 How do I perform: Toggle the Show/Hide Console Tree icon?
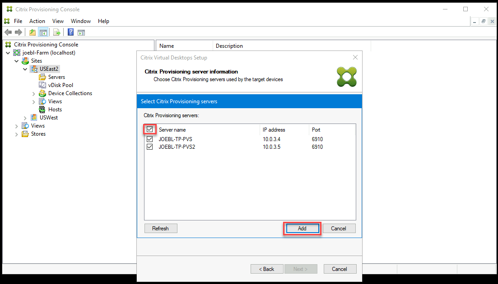(43, 32)
